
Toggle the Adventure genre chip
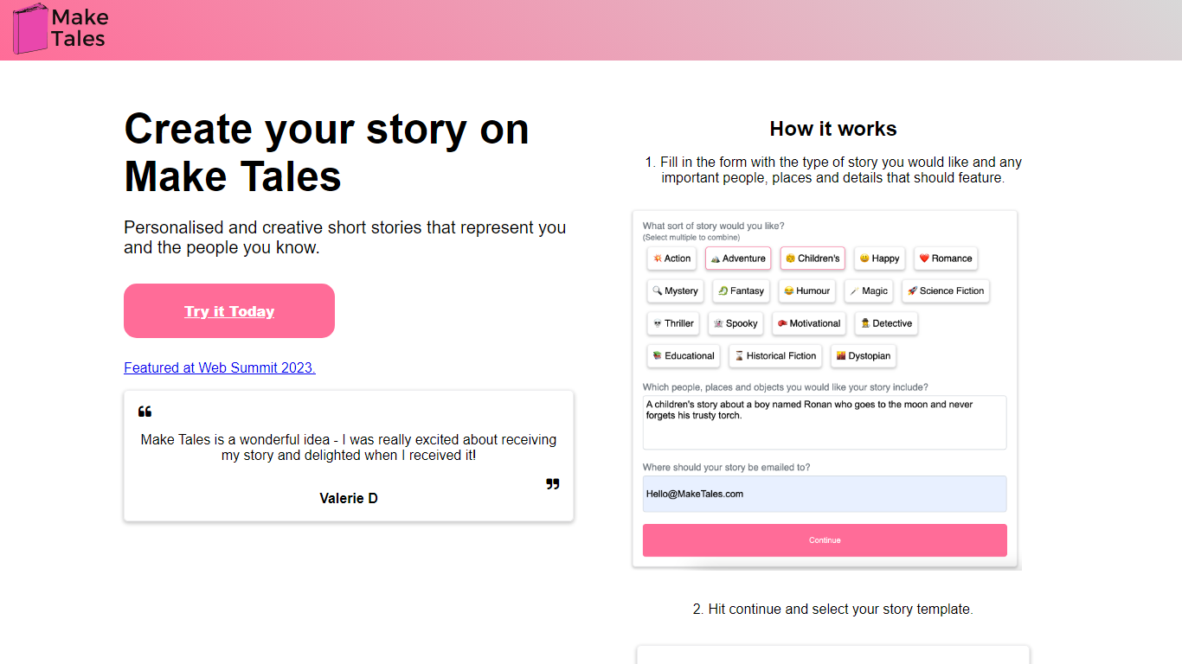[x=738, y=259]
